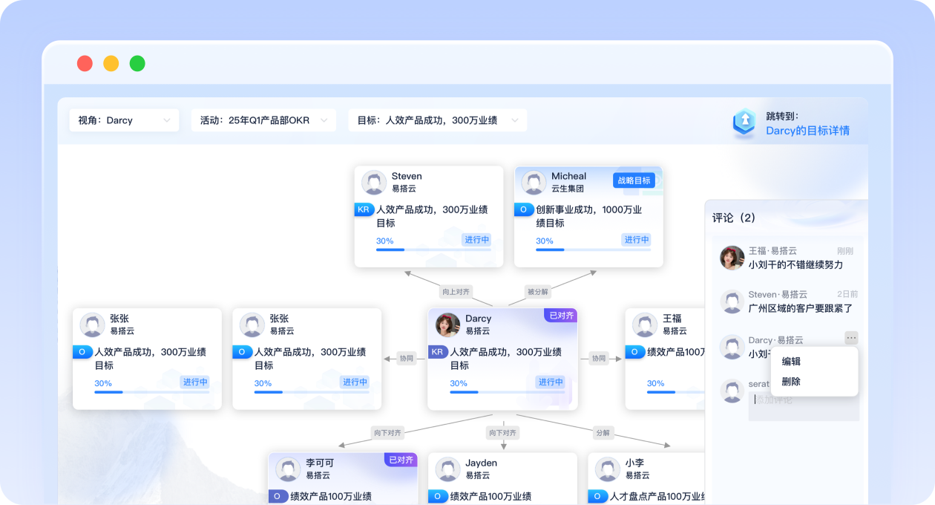
Task: Click the 已对齐 badge on 李可可's card
Action: [x=400, y=460]
